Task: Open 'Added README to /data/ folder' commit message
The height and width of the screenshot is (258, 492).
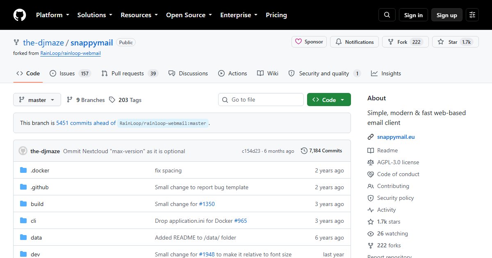Action: pos(196,238)
